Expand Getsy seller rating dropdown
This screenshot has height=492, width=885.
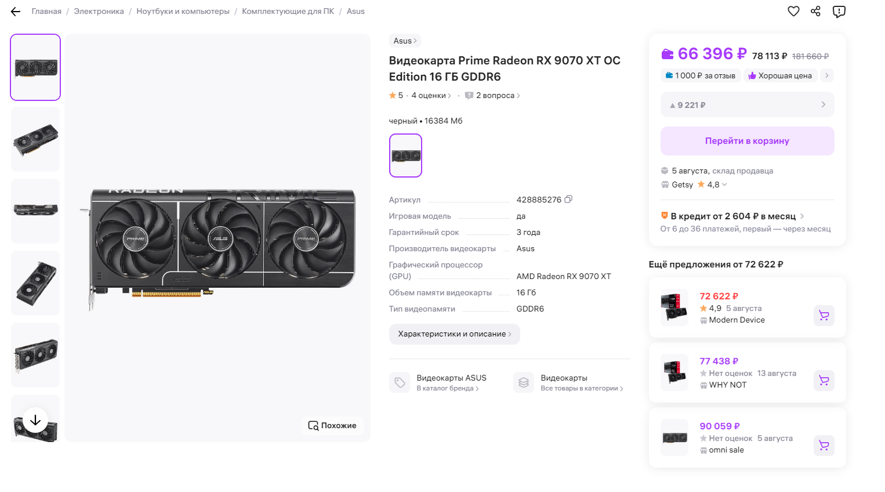click(x=724, y=184)
